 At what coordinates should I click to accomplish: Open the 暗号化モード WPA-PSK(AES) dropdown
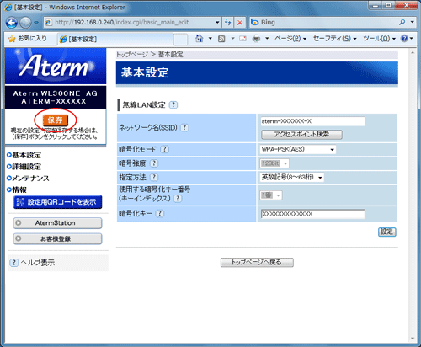point(297,149)
